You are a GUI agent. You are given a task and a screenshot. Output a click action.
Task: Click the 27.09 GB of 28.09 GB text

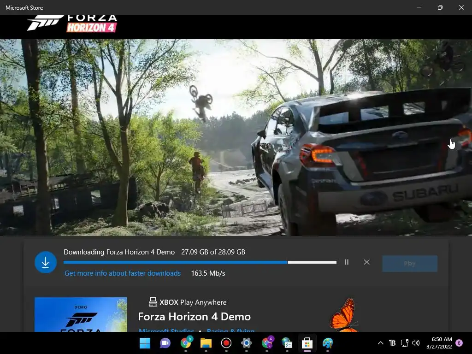213,252
